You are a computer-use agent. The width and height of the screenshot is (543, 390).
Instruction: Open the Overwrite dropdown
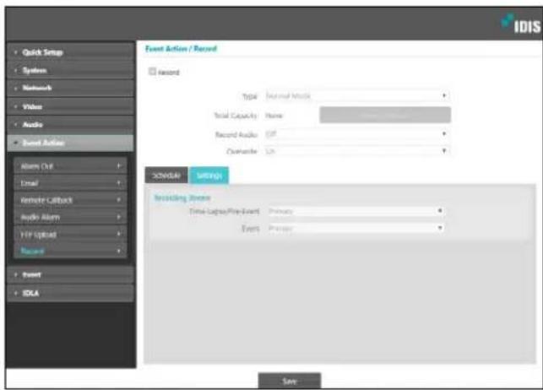356,151
